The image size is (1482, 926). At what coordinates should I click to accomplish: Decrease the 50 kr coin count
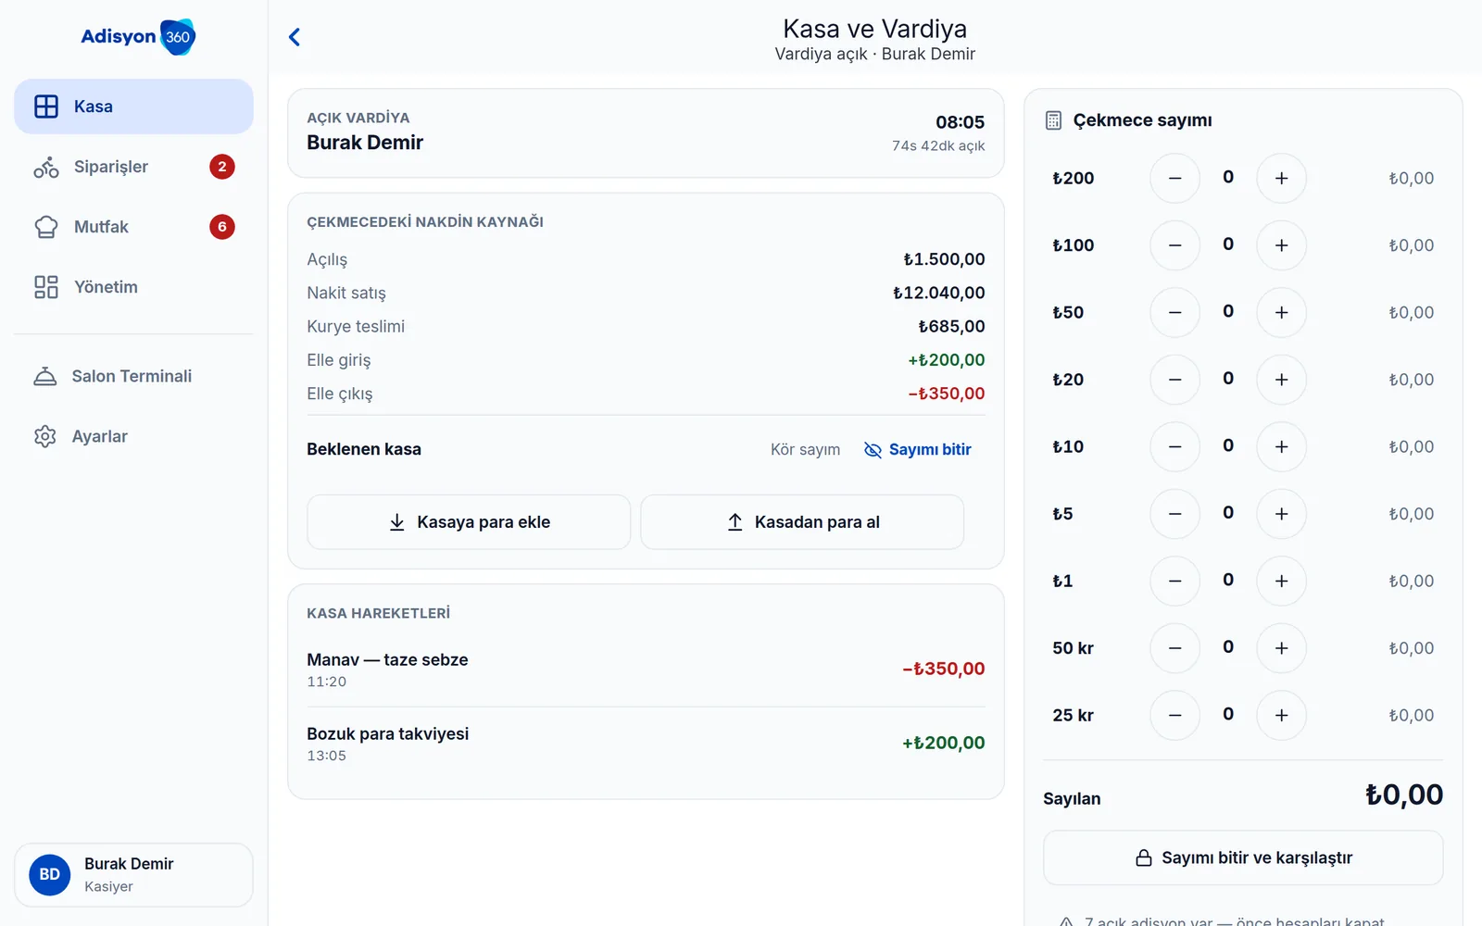pyautogui.click(x=1175, y=648)
